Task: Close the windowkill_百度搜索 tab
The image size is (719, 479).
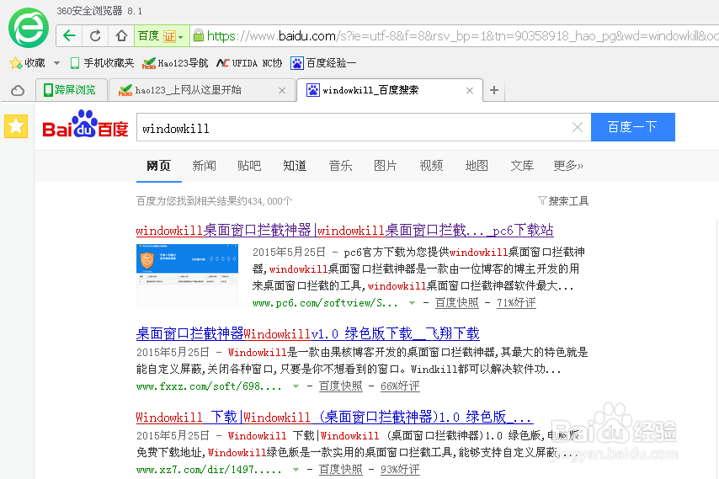Action: 470,91
